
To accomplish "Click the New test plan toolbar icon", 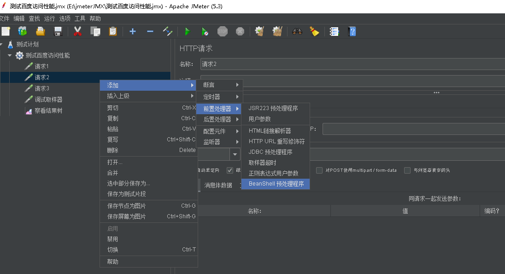I will click(x=6, y=31).
